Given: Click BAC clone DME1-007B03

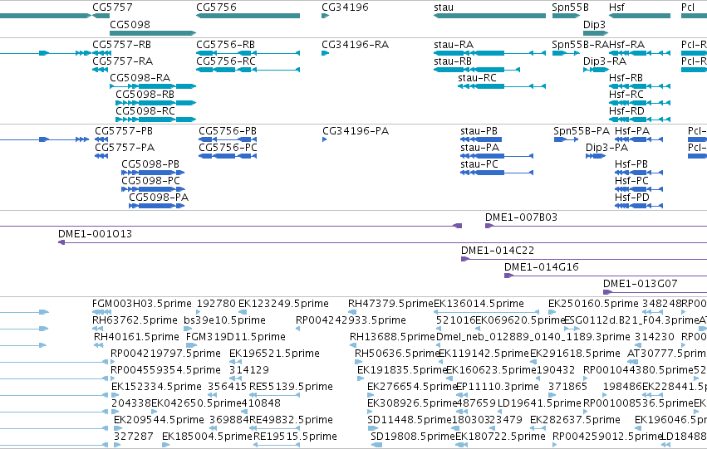Looking at the screenshot, I should (521, 217).
